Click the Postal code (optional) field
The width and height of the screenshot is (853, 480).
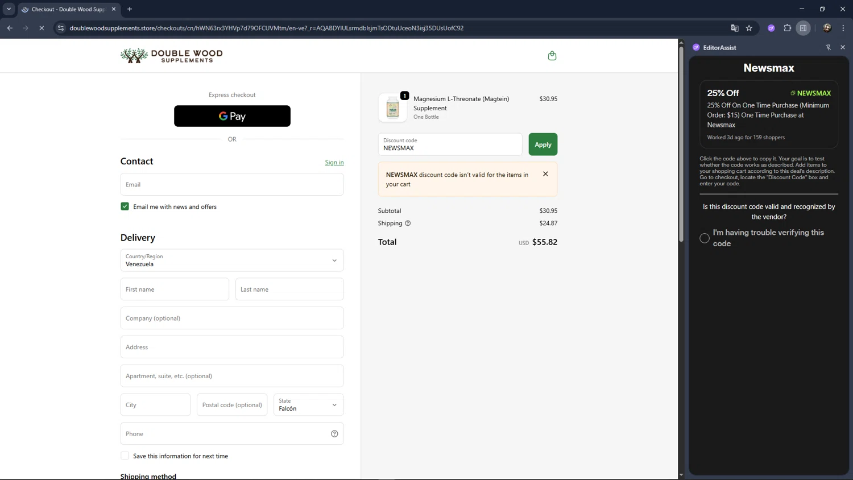[x=232, y=405]
